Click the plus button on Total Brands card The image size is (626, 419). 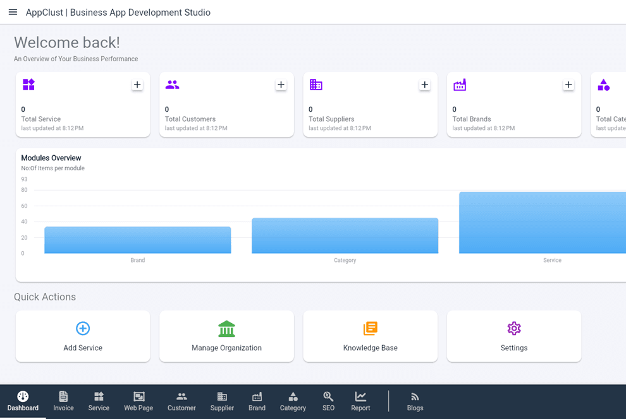pyautogui.click(x=568, y=85)
